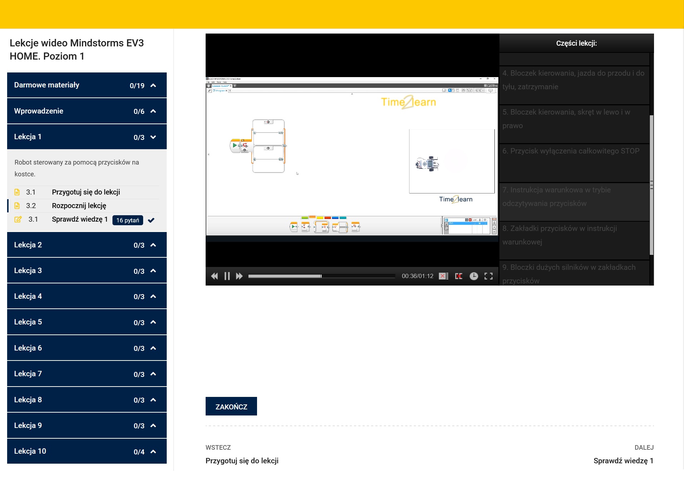Fast-forward the lesson video
Image resolution: width=684 pixels, height=484 pixels.
point(239,276)
